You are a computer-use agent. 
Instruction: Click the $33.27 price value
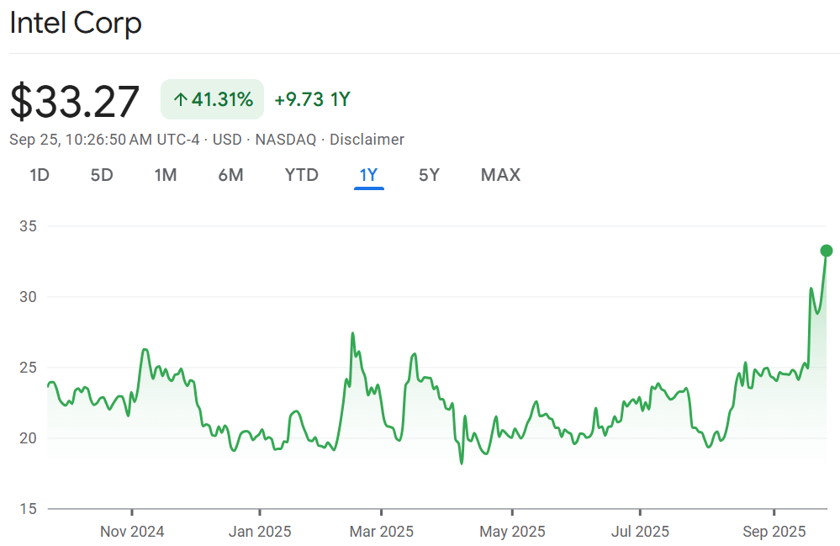pyautogui.click(x=75, y=101)
